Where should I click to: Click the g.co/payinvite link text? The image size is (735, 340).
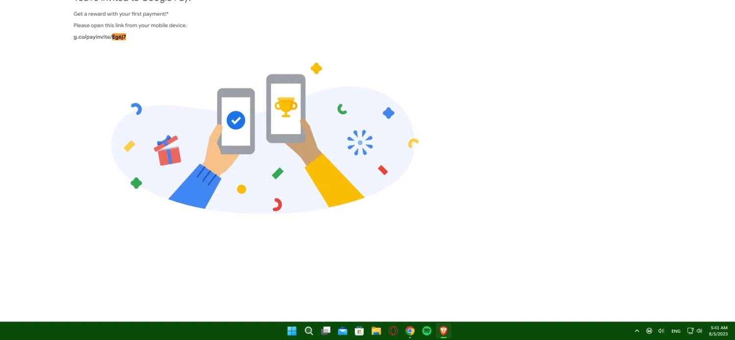point(99,37)
